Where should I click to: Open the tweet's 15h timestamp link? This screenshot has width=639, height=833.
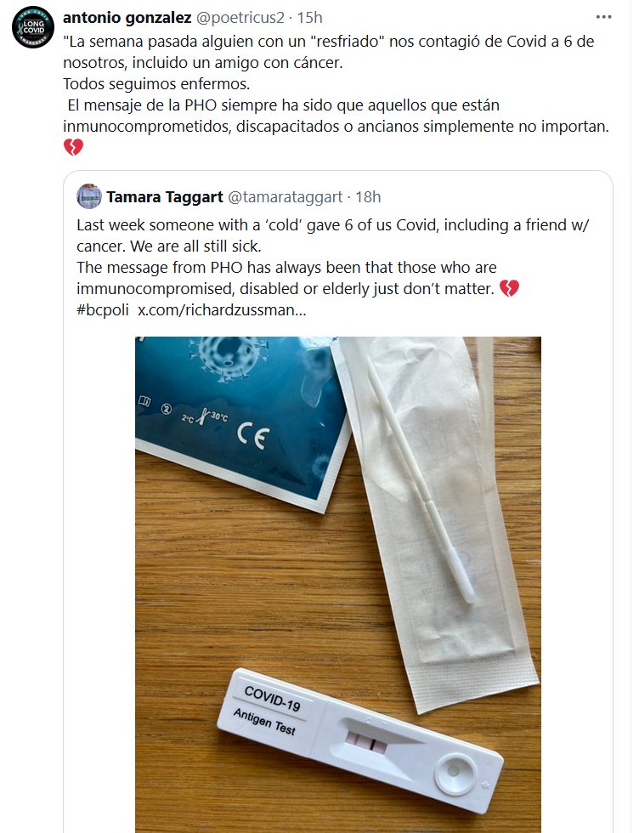click(x=309, y=17)
